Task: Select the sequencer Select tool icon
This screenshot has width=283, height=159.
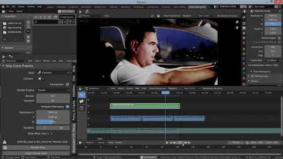Action: click(82, 95)
